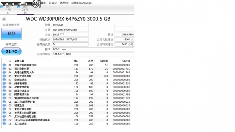Click the status circle for attribute C5
The image size is (235, 132).
click(4, 113)
